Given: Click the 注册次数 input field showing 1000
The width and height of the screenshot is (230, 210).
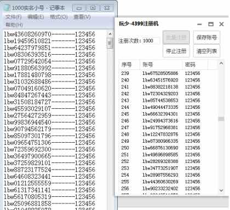Looking at the screenshot, I should [x=151, y=40].
